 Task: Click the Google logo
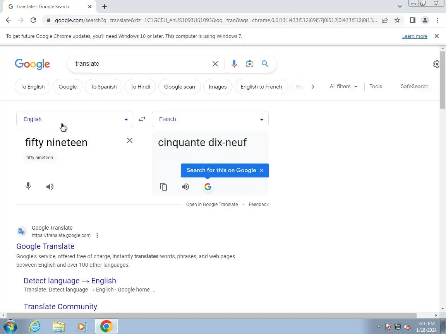tap(32, 64)
